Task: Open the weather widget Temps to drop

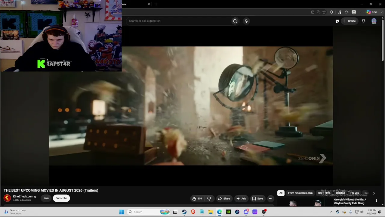Action: pos(15,212)
